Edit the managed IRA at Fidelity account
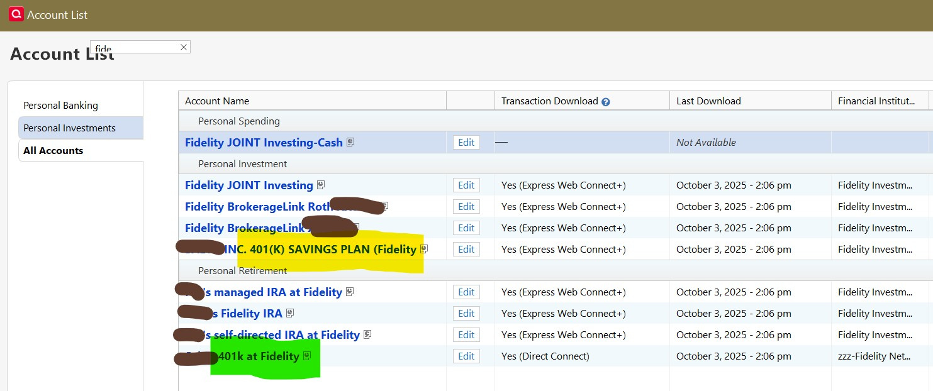933x391 pixels. coord(466,292)
